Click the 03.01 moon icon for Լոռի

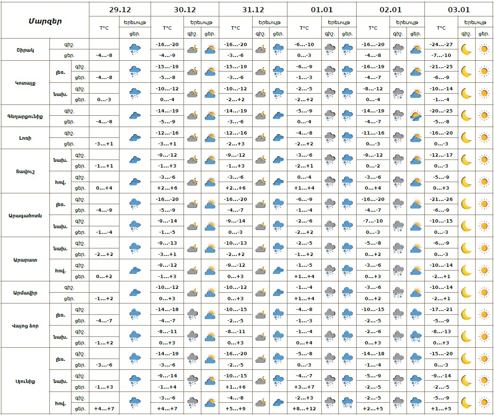point(466,138)
